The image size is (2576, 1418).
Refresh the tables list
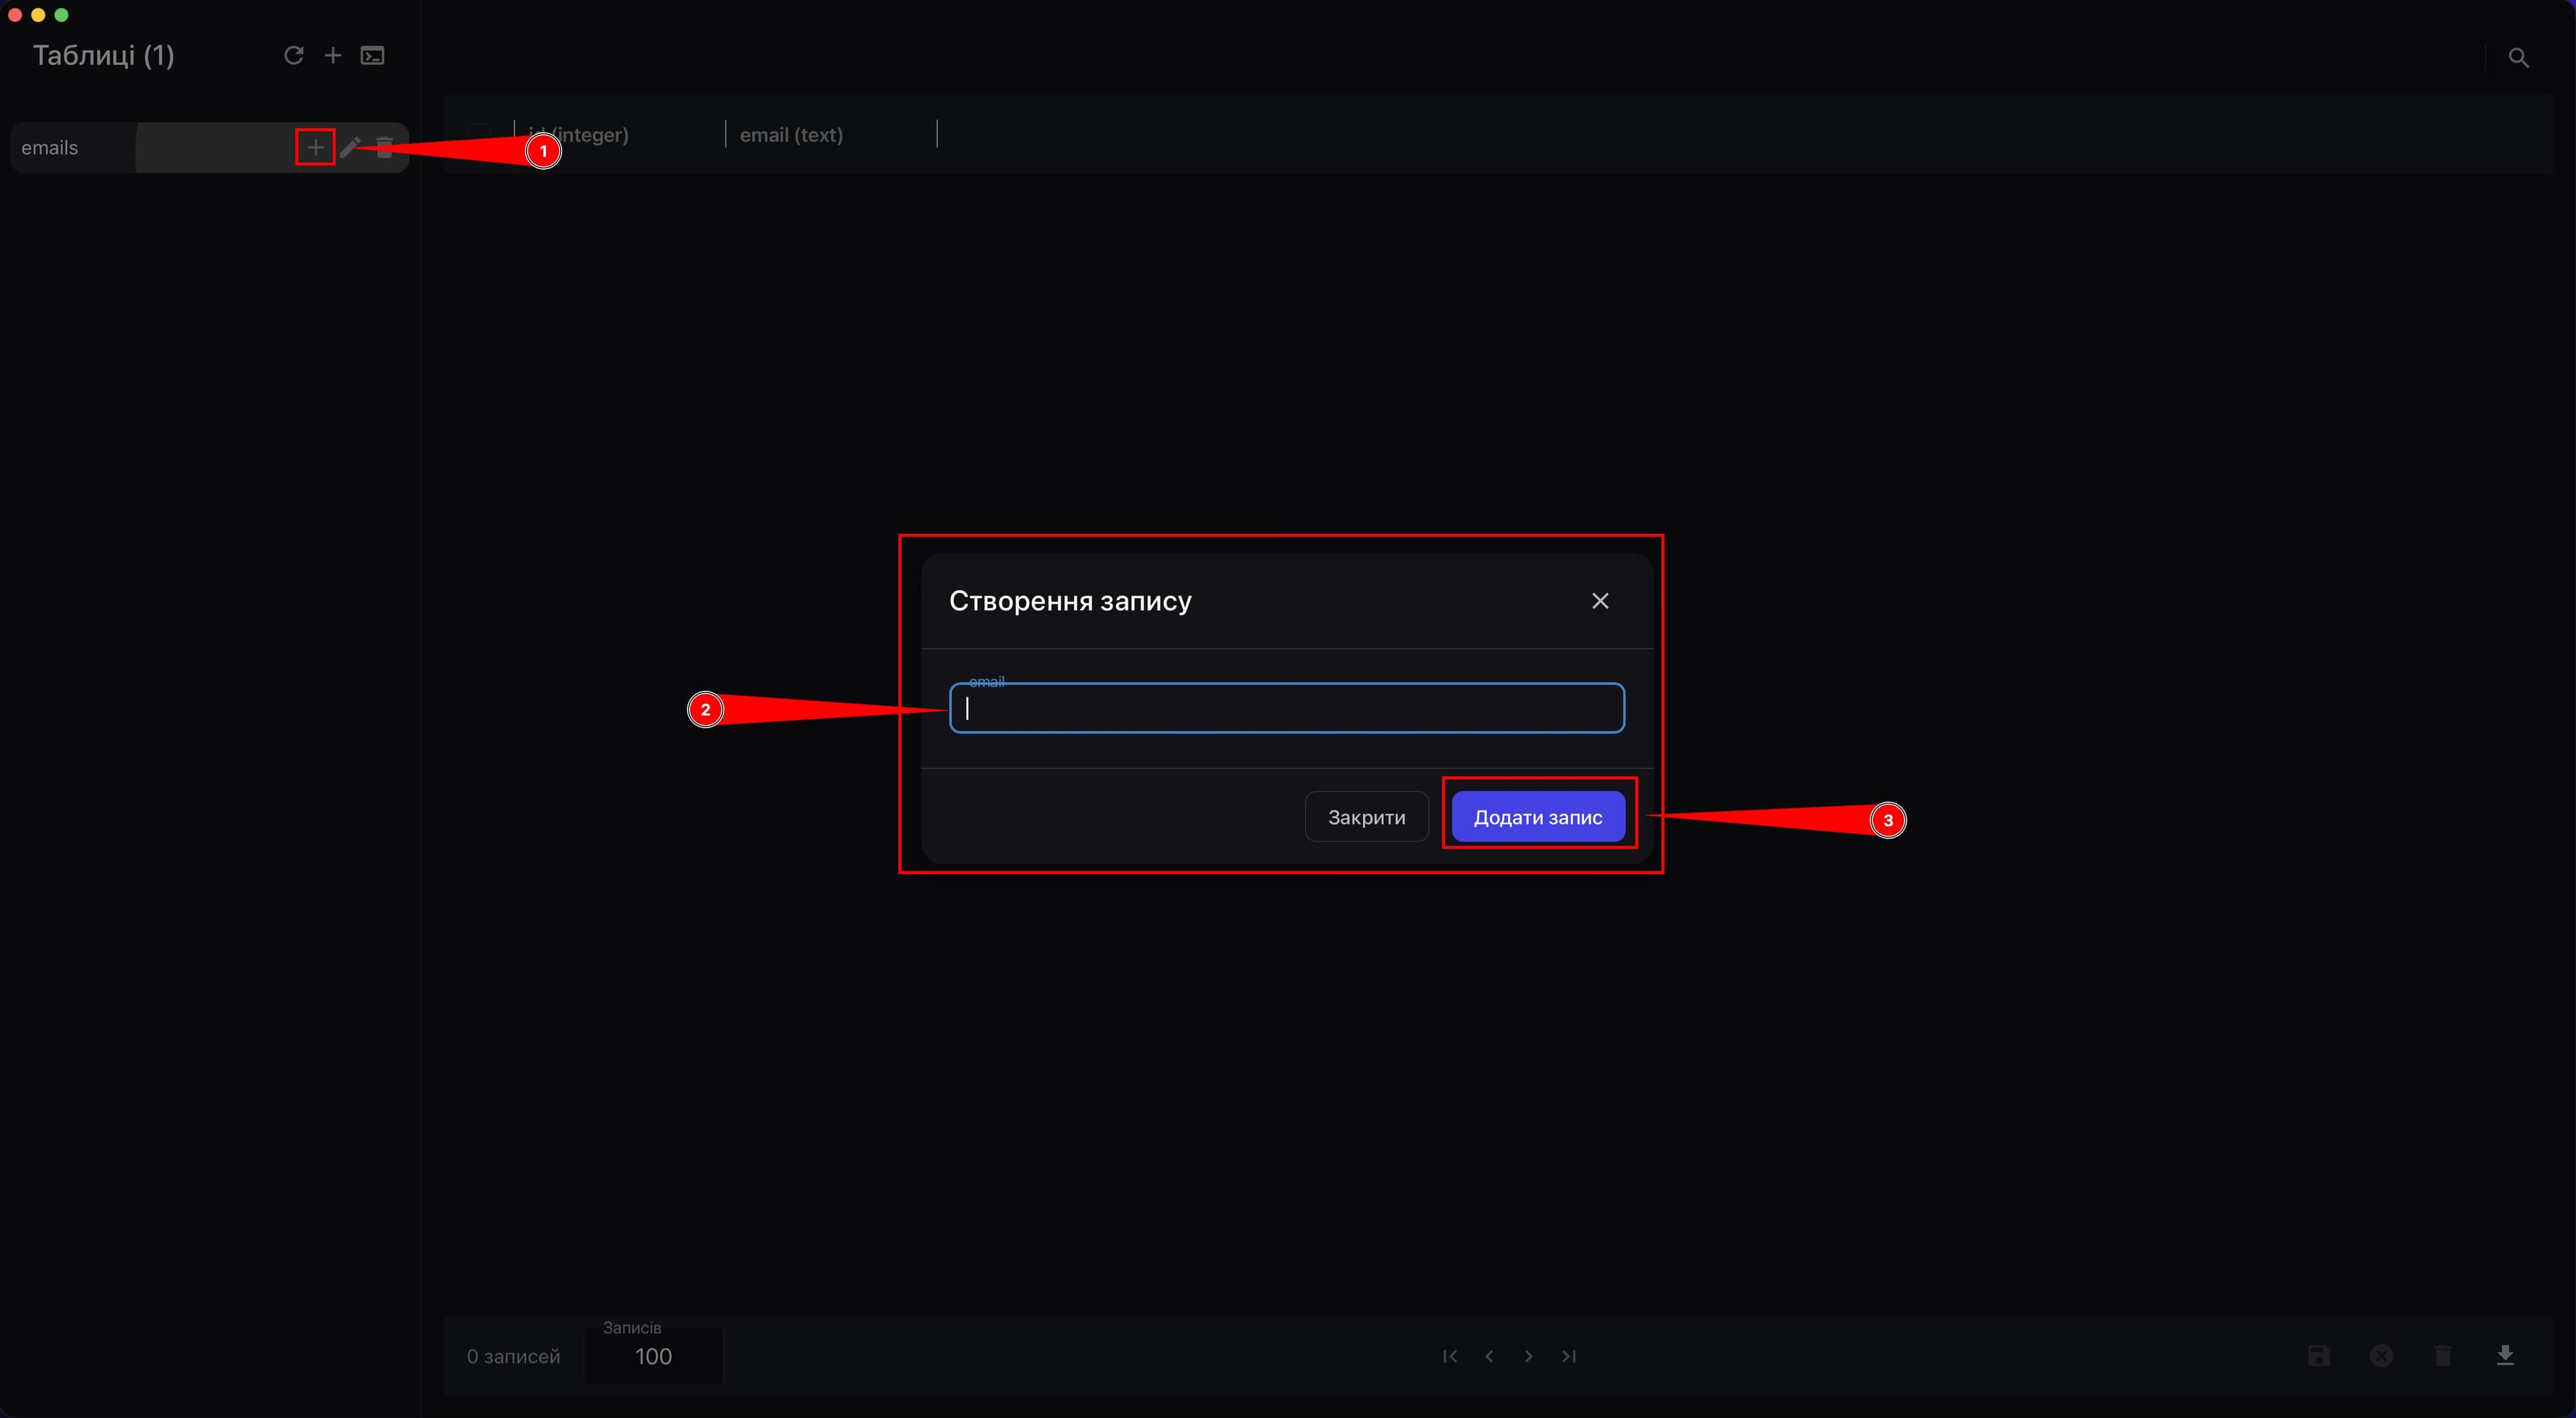[x=293, y=55]
